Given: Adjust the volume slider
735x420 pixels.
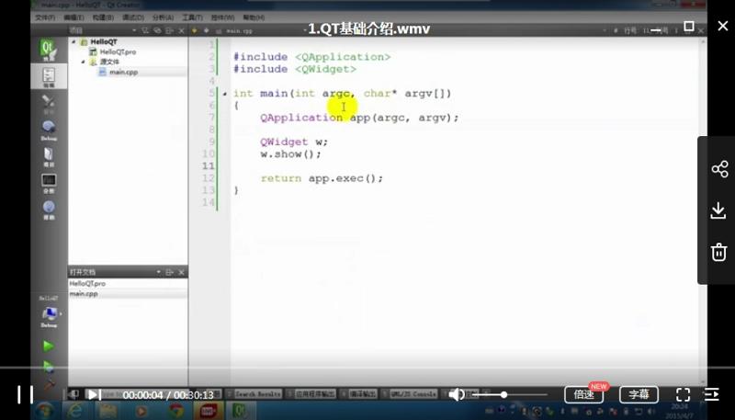Looking at the screenshot, I should (x=503, y=394).
